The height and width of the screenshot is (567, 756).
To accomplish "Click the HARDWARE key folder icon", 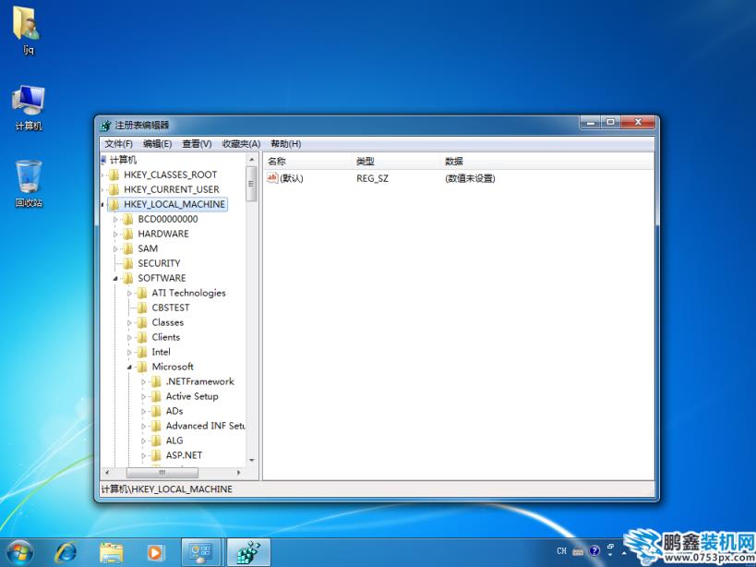I will click(x=127, y=234).
